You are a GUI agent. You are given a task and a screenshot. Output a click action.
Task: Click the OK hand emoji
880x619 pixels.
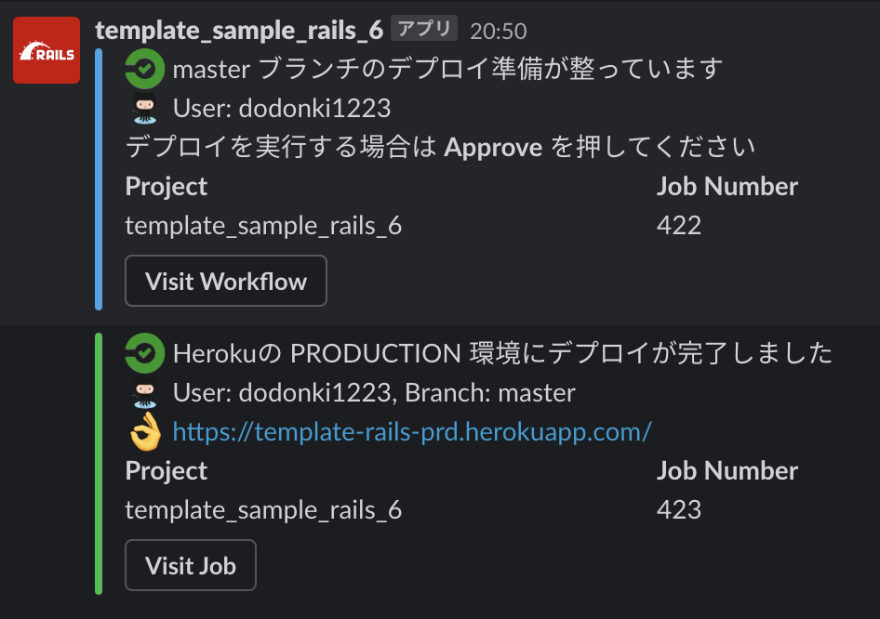pos(145,432)
